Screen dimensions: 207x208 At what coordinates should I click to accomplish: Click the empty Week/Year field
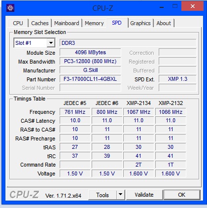click(177, 88)
